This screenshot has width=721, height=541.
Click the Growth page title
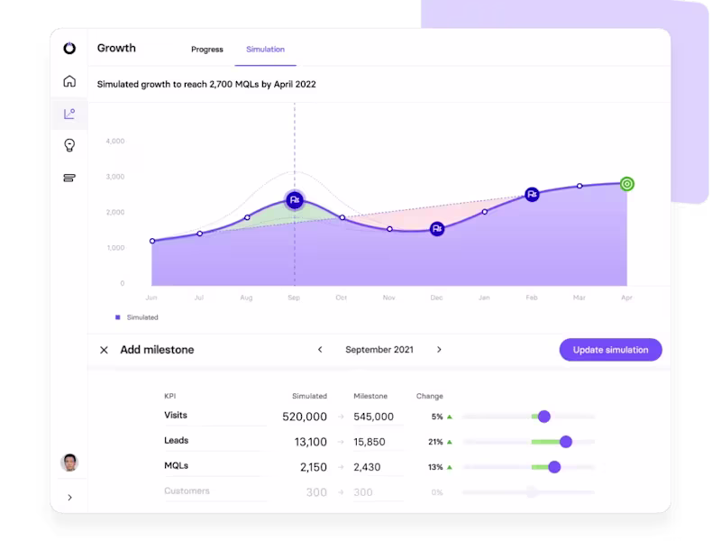pos(116,48)
